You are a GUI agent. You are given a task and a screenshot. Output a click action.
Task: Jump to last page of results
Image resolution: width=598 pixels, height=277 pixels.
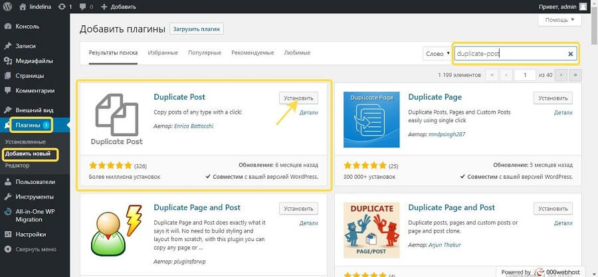576,75
